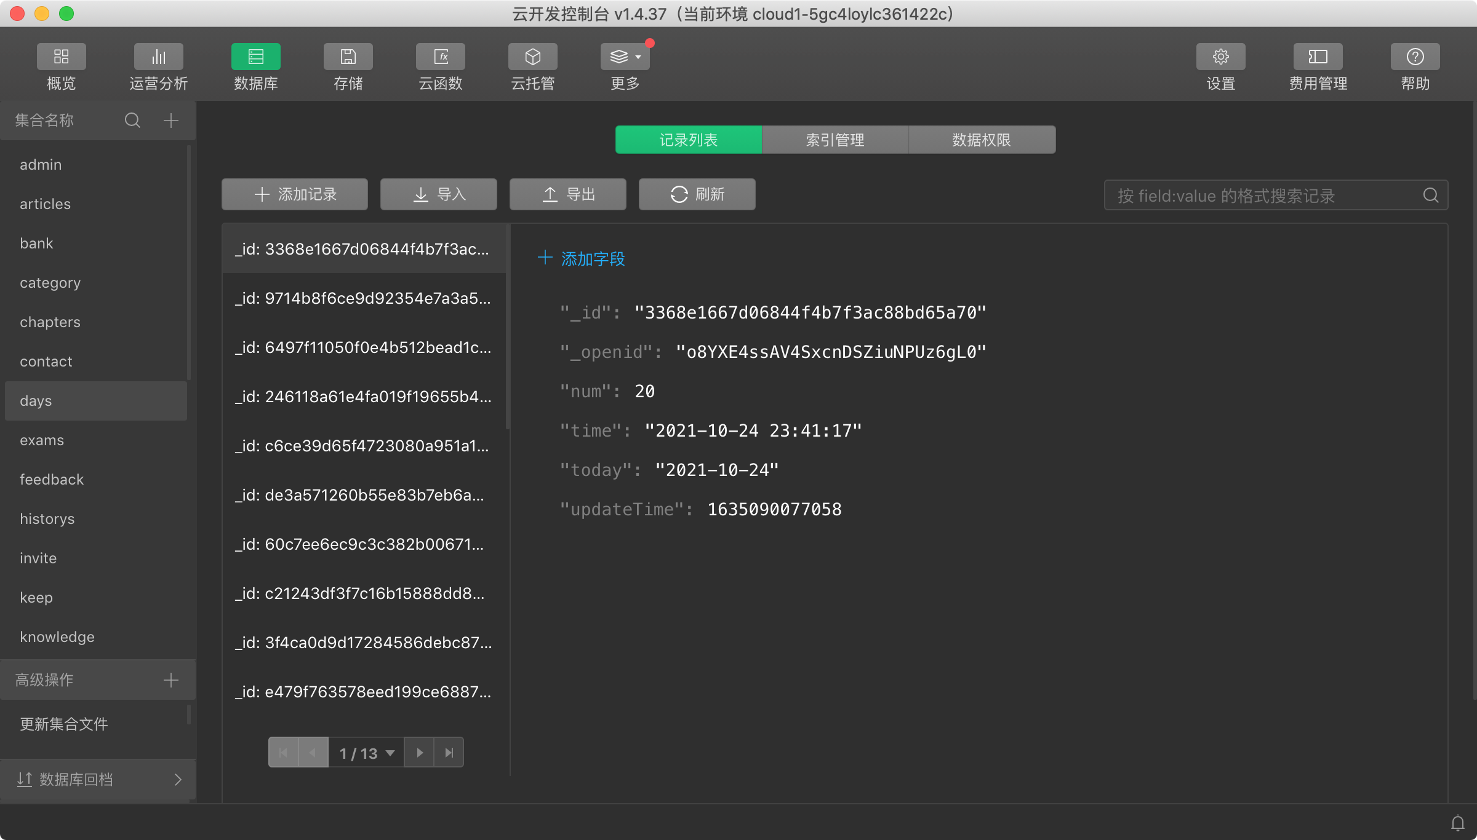Image resolution: width=1477 pixels, height=840 pixels.
Task: Expand the 更多 dropdown menu
Action: (625, 57)
